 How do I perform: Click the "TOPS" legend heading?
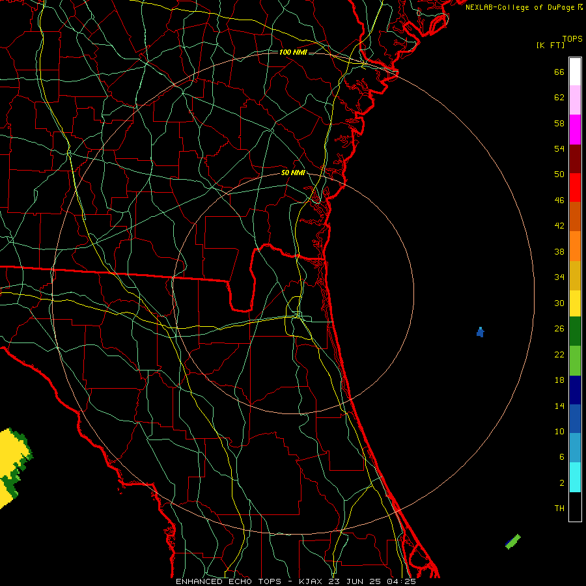[x=572, y=39]
